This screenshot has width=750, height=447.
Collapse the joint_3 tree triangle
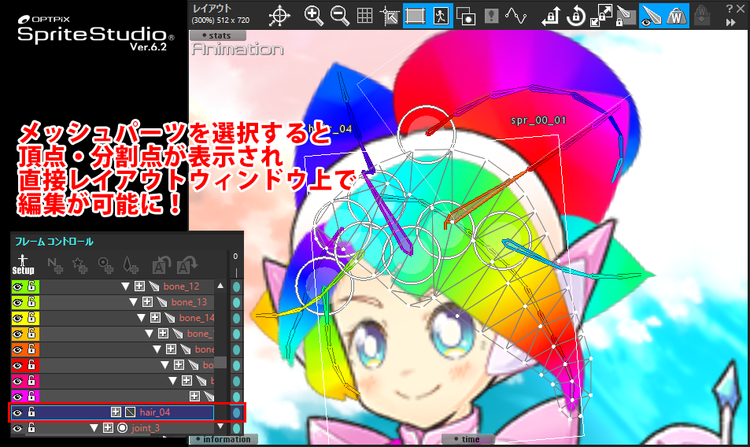[94, 428]
